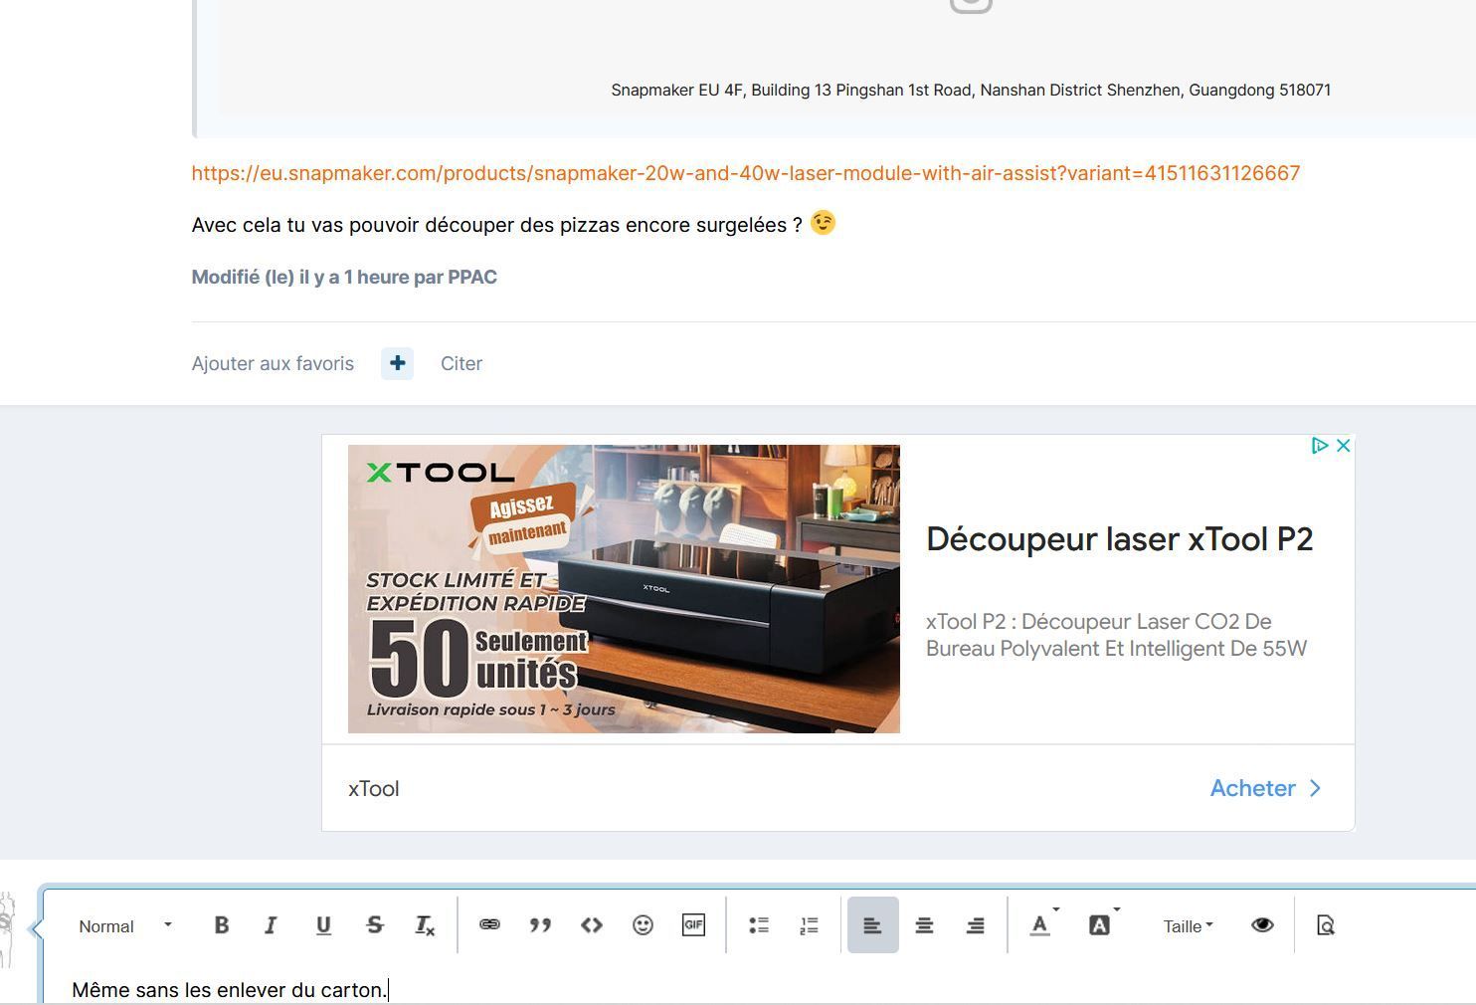Toggle strikethrough formatting in the editor
Screen dimensions: 1476x1005
click(x=375, y=925)
